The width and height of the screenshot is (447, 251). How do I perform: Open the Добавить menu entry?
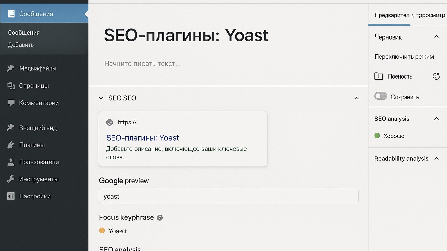pyautogui.click(x=20, y=45)
